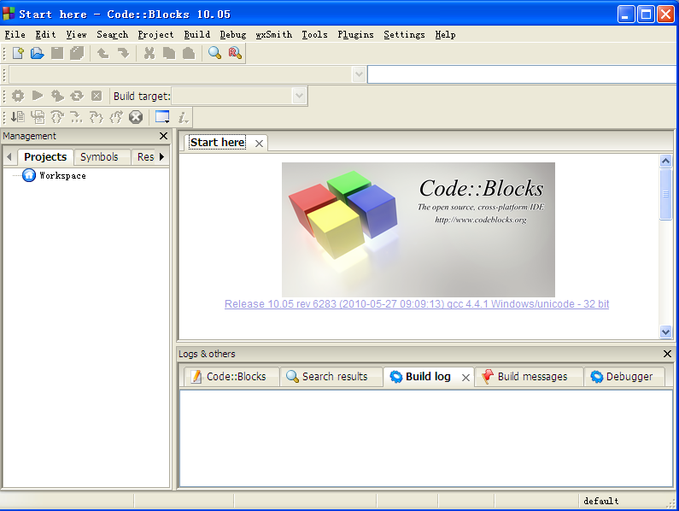Close the Logs & others panel
This screenshot has width=679, height=511.
pyautogui.click(x=667, y=354)
